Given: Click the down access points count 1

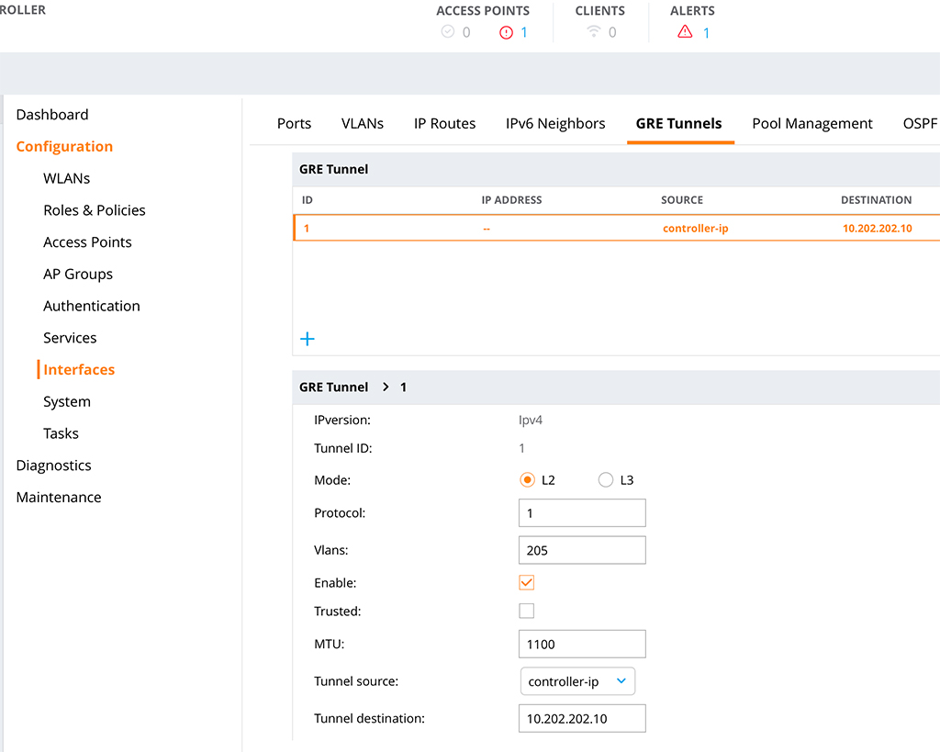Looking at the screenshot, I should click(523, 32).
